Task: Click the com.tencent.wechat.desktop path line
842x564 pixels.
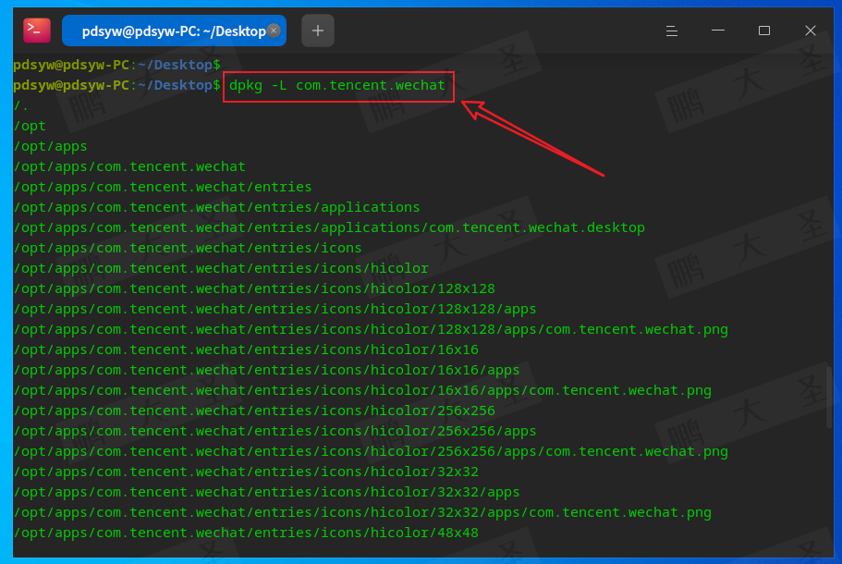Action: click(x=329, y=227)
